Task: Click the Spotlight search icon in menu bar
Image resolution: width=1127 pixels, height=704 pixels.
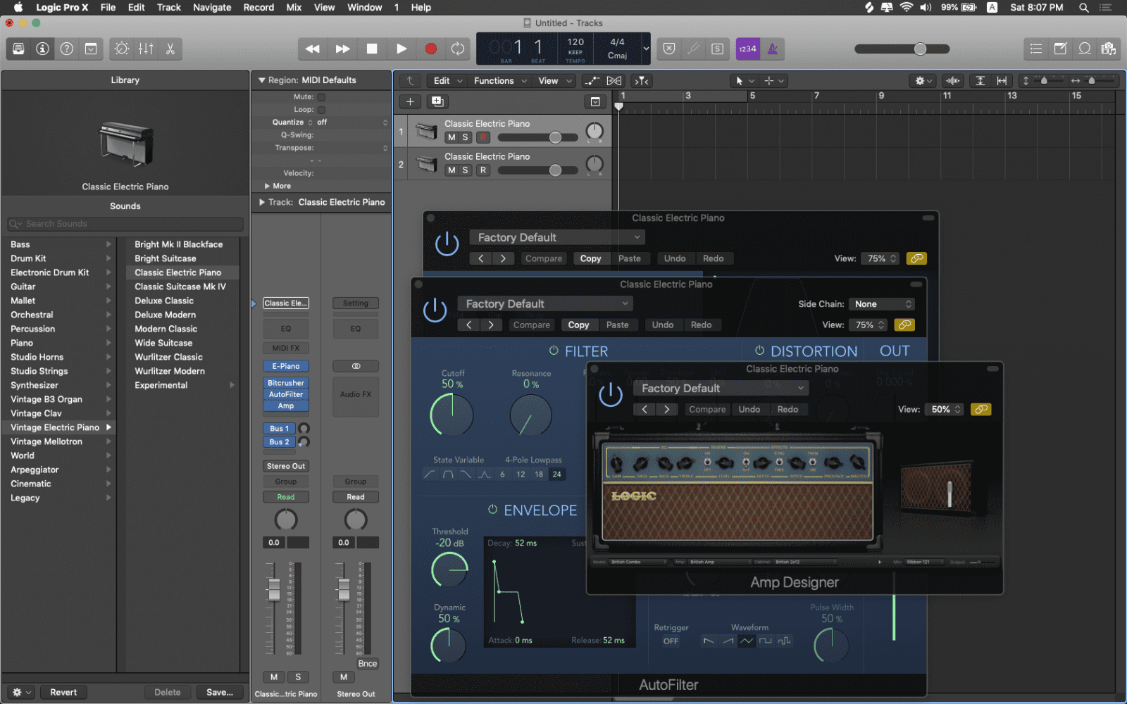Action: click(x=1084, y=7)
